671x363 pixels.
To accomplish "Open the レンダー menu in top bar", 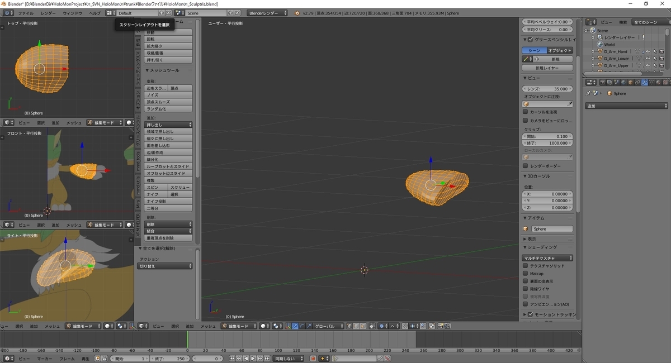I will 48,12.
